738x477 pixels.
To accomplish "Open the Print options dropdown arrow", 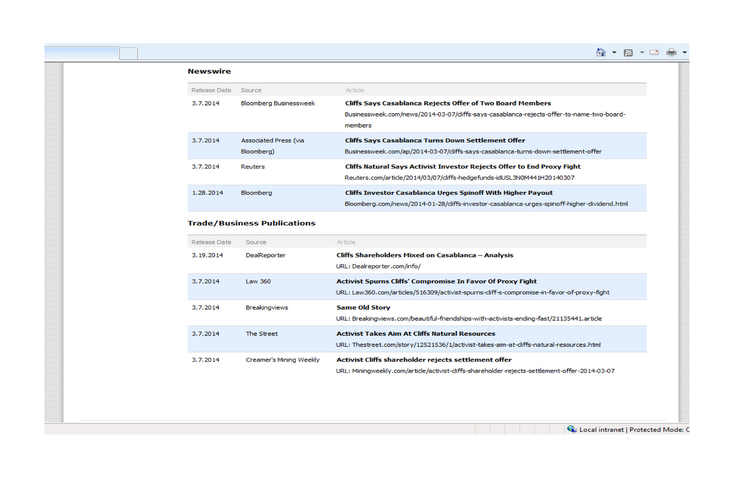I will [684, 53].
